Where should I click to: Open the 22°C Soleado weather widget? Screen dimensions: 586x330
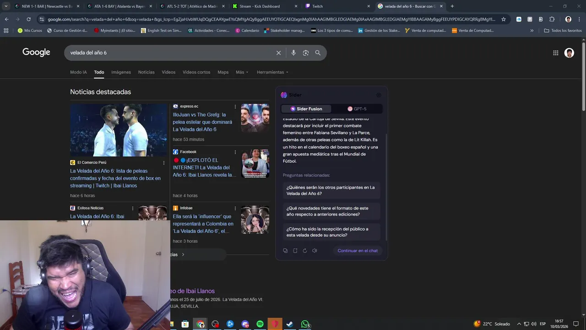point(492,324)
